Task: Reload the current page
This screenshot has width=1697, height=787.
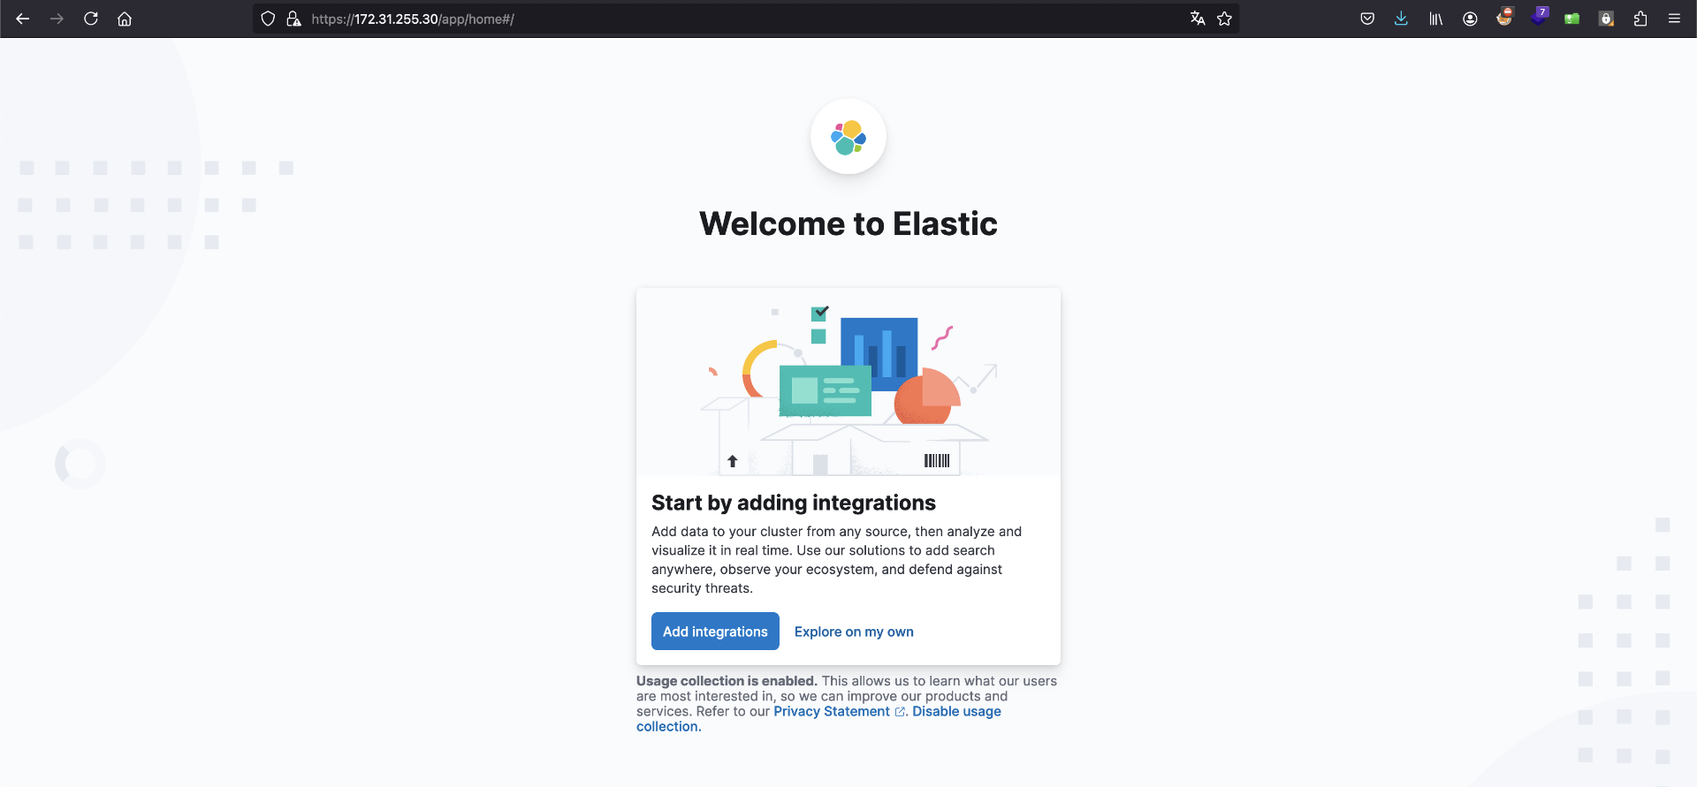Action: point(90,19)
